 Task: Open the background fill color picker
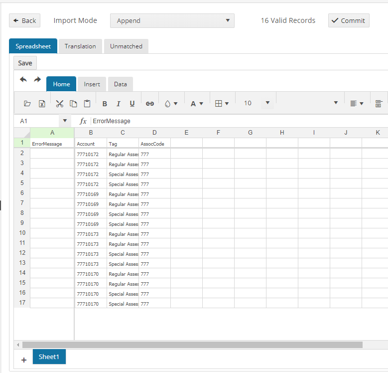[171, 104]
